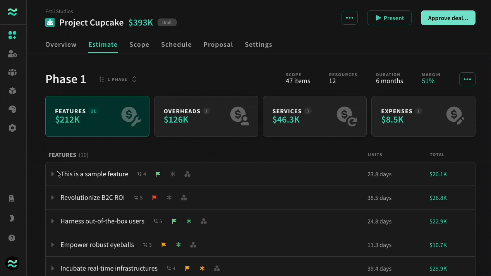Switch to the Scope tab
491x276 pixels.
click(139, 44)
